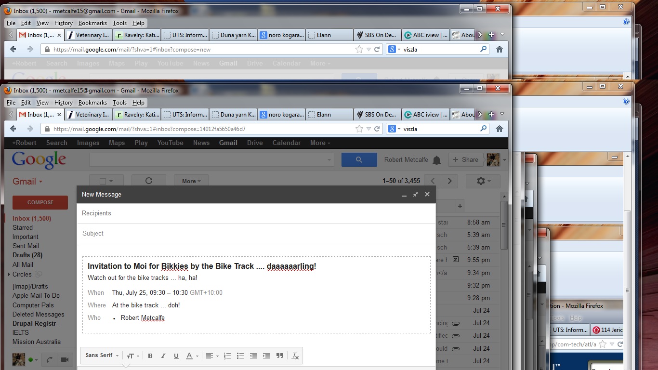Click the plus tab to add inbox category
658x370 pixels.
[460, 206]
